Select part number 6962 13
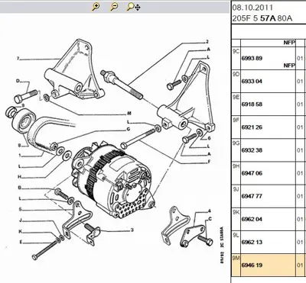The height and width of the screenshot is (283, 306). [252, 242]
